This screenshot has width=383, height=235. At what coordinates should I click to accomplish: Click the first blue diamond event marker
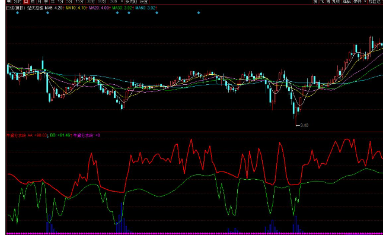17,12
